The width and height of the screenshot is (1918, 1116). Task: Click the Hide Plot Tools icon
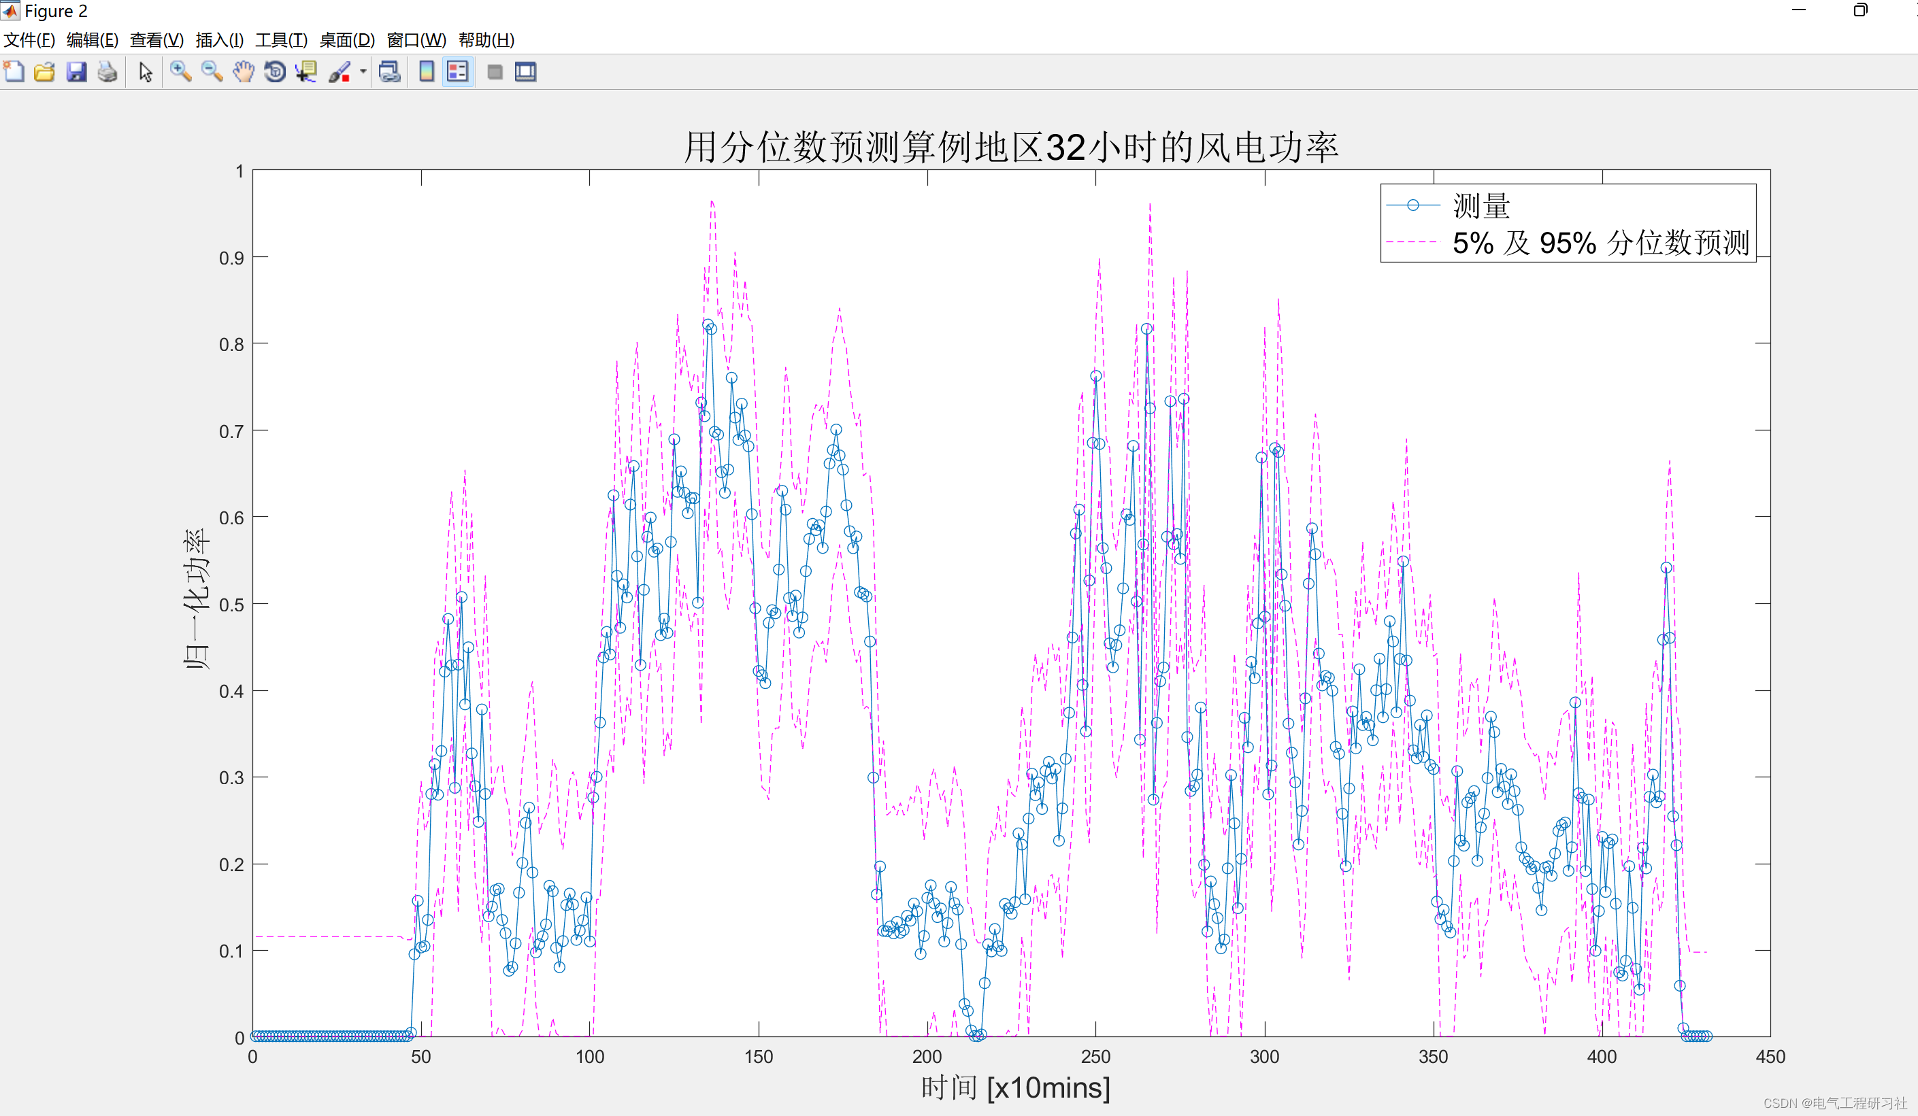click(x=495, y=72)
